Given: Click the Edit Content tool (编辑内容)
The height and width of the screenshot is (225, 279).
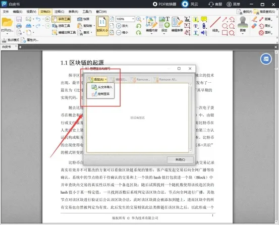Looking at the screenshot, I should tap(151, 25).
